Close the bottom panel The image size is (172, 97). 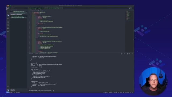click(133, 54)
